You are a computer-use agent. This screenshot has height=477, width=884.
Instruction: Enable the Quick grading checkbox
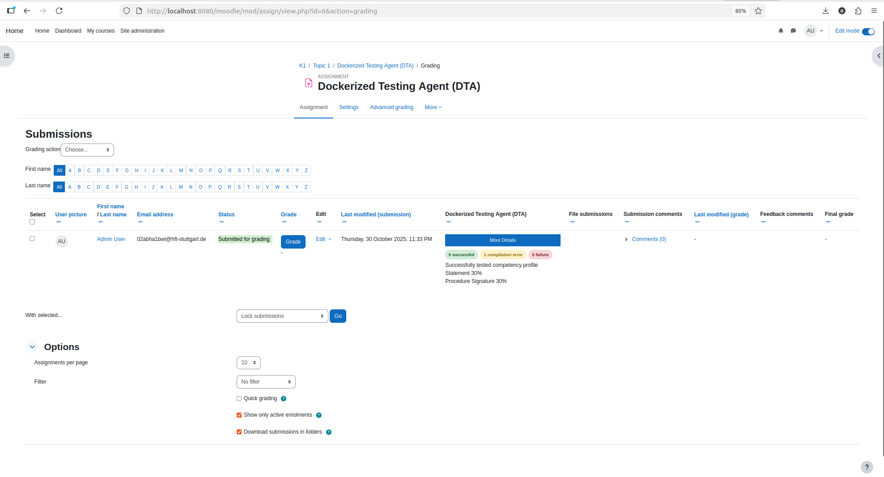click(239, 399)
